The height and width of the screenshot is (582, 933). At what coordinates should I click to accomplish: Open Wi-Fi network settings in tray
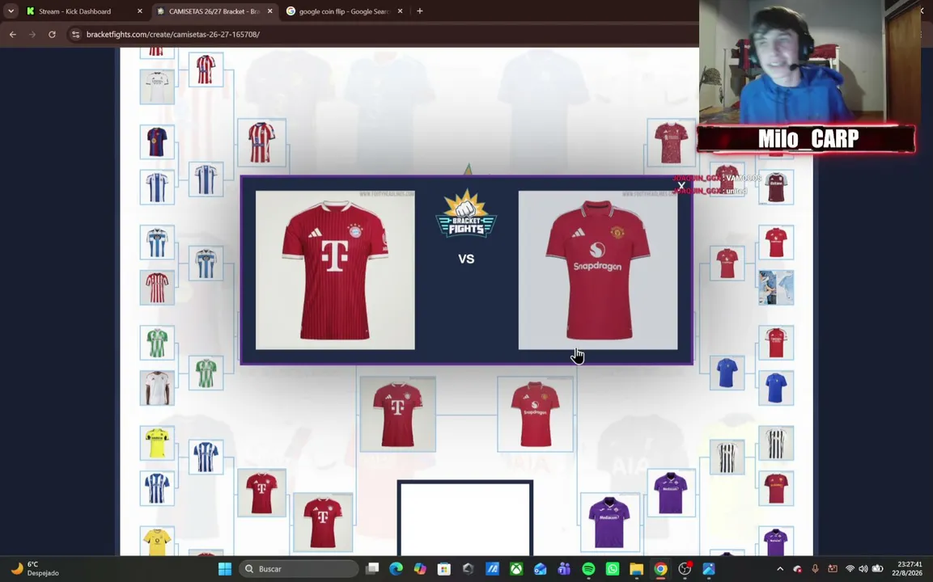click(850, 569)
